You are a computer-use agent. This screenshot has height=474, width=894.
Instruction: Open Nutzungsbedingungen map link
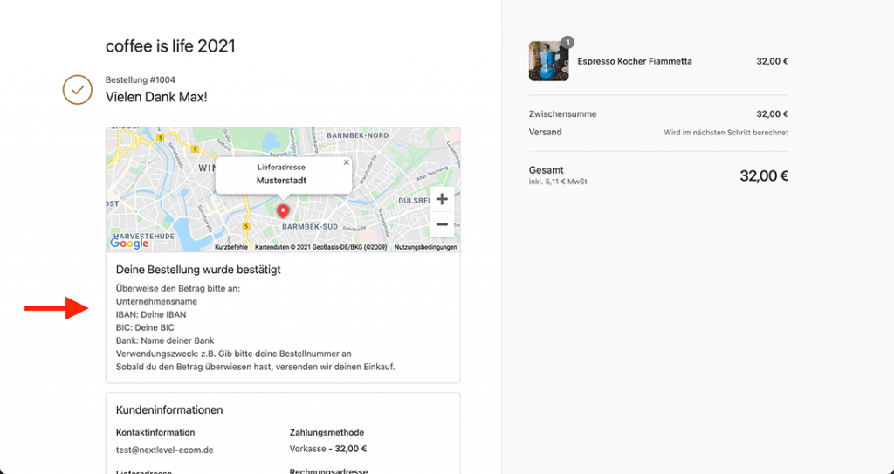tap(425, 248)
